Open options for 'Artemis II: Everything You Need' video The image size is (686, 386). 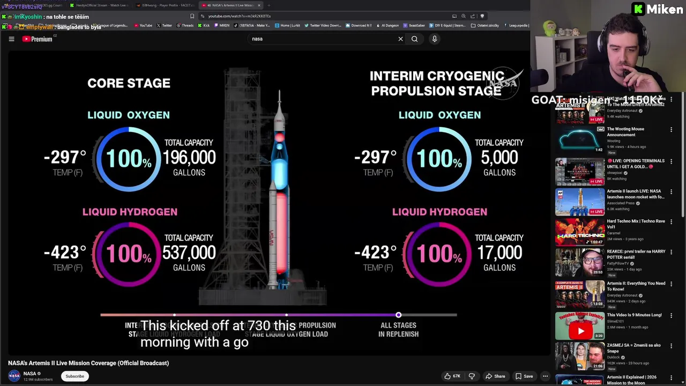click(671, 284)
